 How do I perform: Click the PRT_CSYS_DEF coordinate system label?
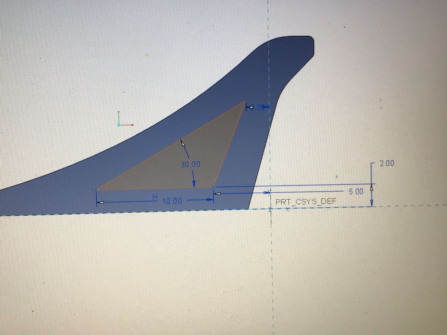point(305,202)
